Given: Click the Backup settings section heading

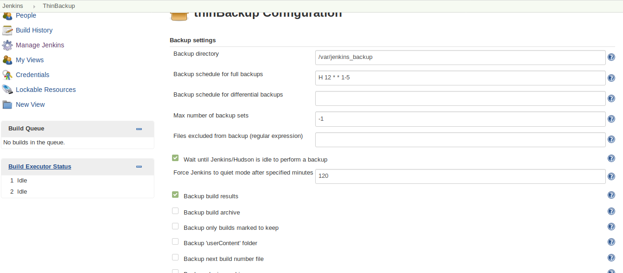Looking at the screenshot, I should 193,40.
